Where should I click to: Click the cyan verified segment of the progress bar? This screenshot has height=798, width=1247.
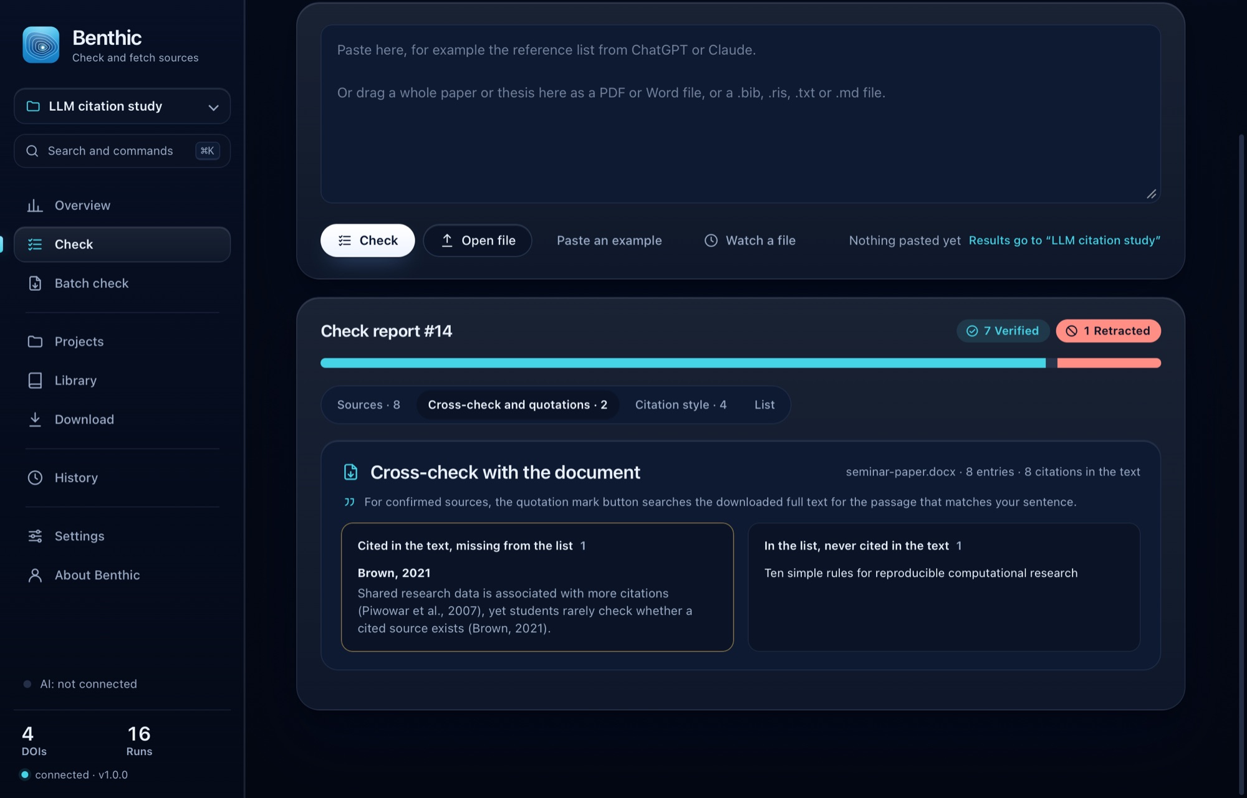tap(683, 363)
